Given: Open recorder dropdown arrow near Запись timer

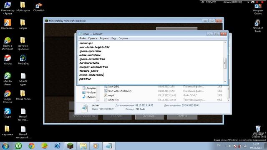Looking at the screenshot, I should [248, 2].
